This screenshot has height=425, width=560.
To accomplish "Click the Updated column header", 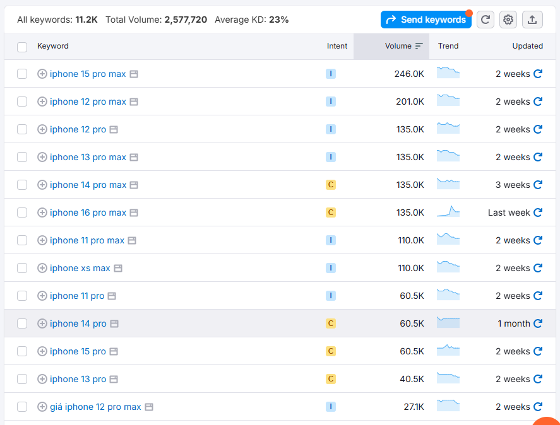I will [528, 46].
